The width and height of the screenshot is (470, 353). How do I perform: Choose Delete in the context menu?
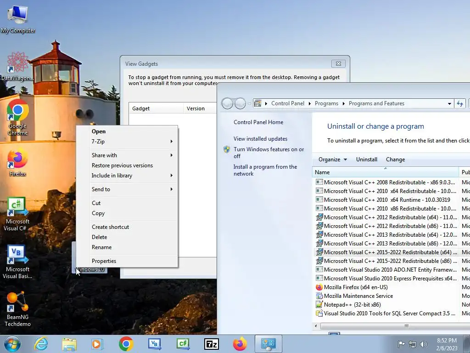click(127, 237)
